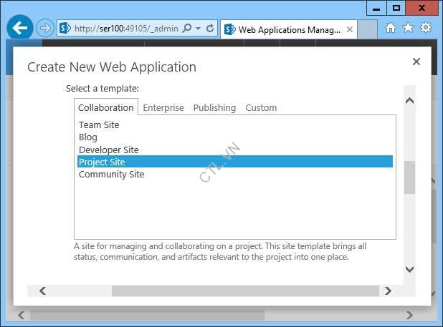
Task: Click the Refresh icon in address bar
Action: [210, 29]
